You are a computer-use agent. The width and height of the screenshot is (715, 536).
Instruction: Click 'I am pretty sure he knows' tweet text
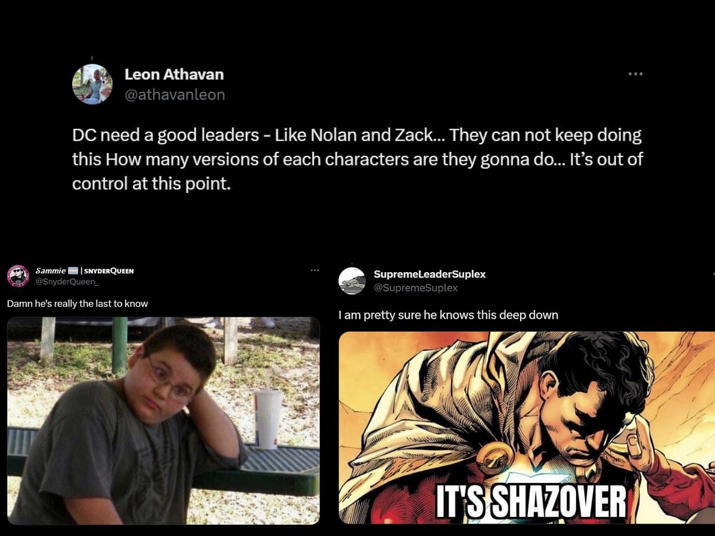point(448,315)
